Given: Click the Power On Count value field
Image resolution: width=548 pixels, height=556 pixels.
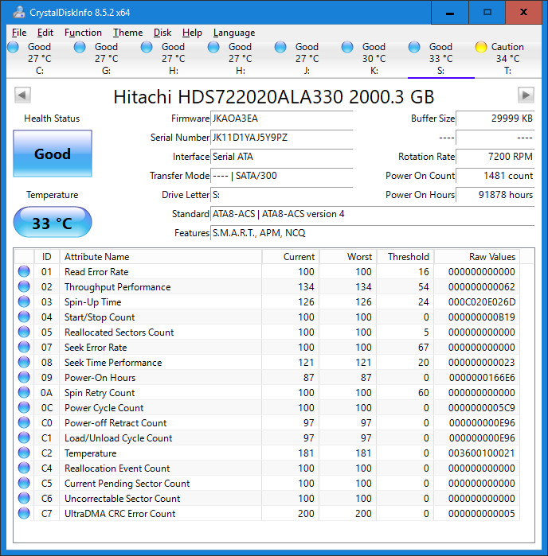Looking at the screenshot, I should (x=495, y=176).
